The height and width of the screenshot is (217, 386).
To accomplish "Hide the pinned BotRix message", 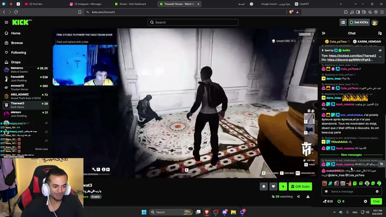I will click(380, 50).
